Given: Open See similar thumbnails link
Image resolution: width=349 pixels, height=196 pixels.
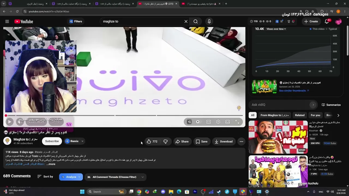Looking at the screenshot, I should click(x=294, y=91).
